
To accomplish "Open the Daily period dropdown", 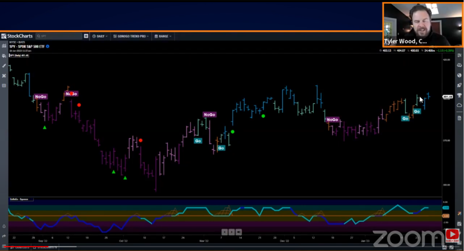I will (100, 36).
